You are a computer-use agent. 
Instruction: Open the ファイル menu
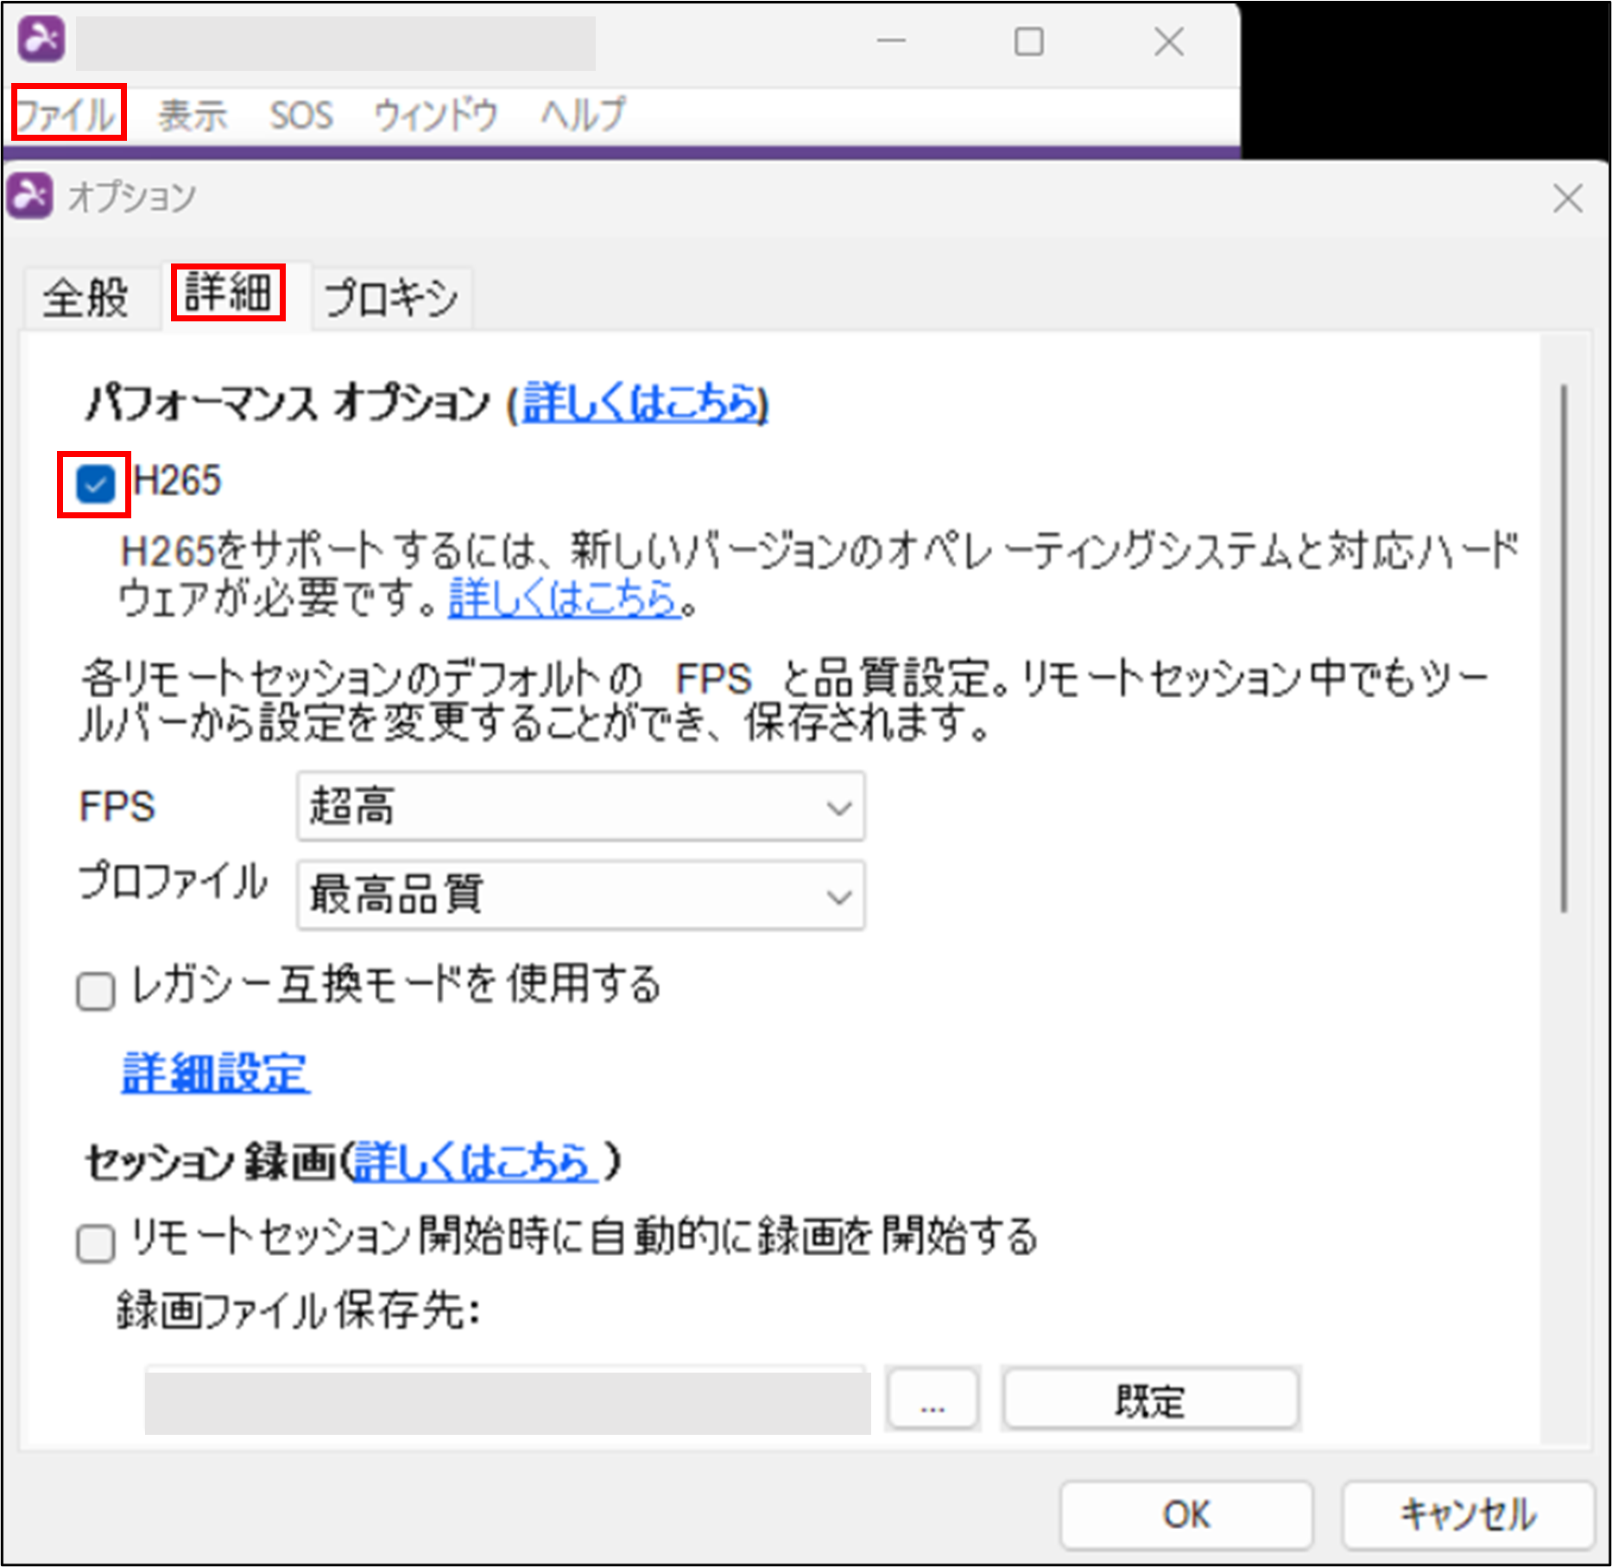point(67,113)
